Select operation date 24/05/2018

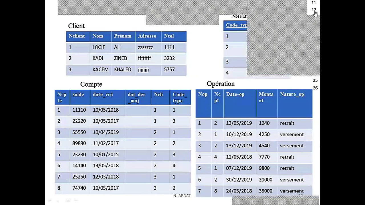[x=239, y=191]
